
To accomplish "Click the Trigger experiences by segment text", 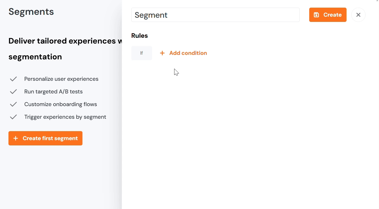I will click(65, 117).
